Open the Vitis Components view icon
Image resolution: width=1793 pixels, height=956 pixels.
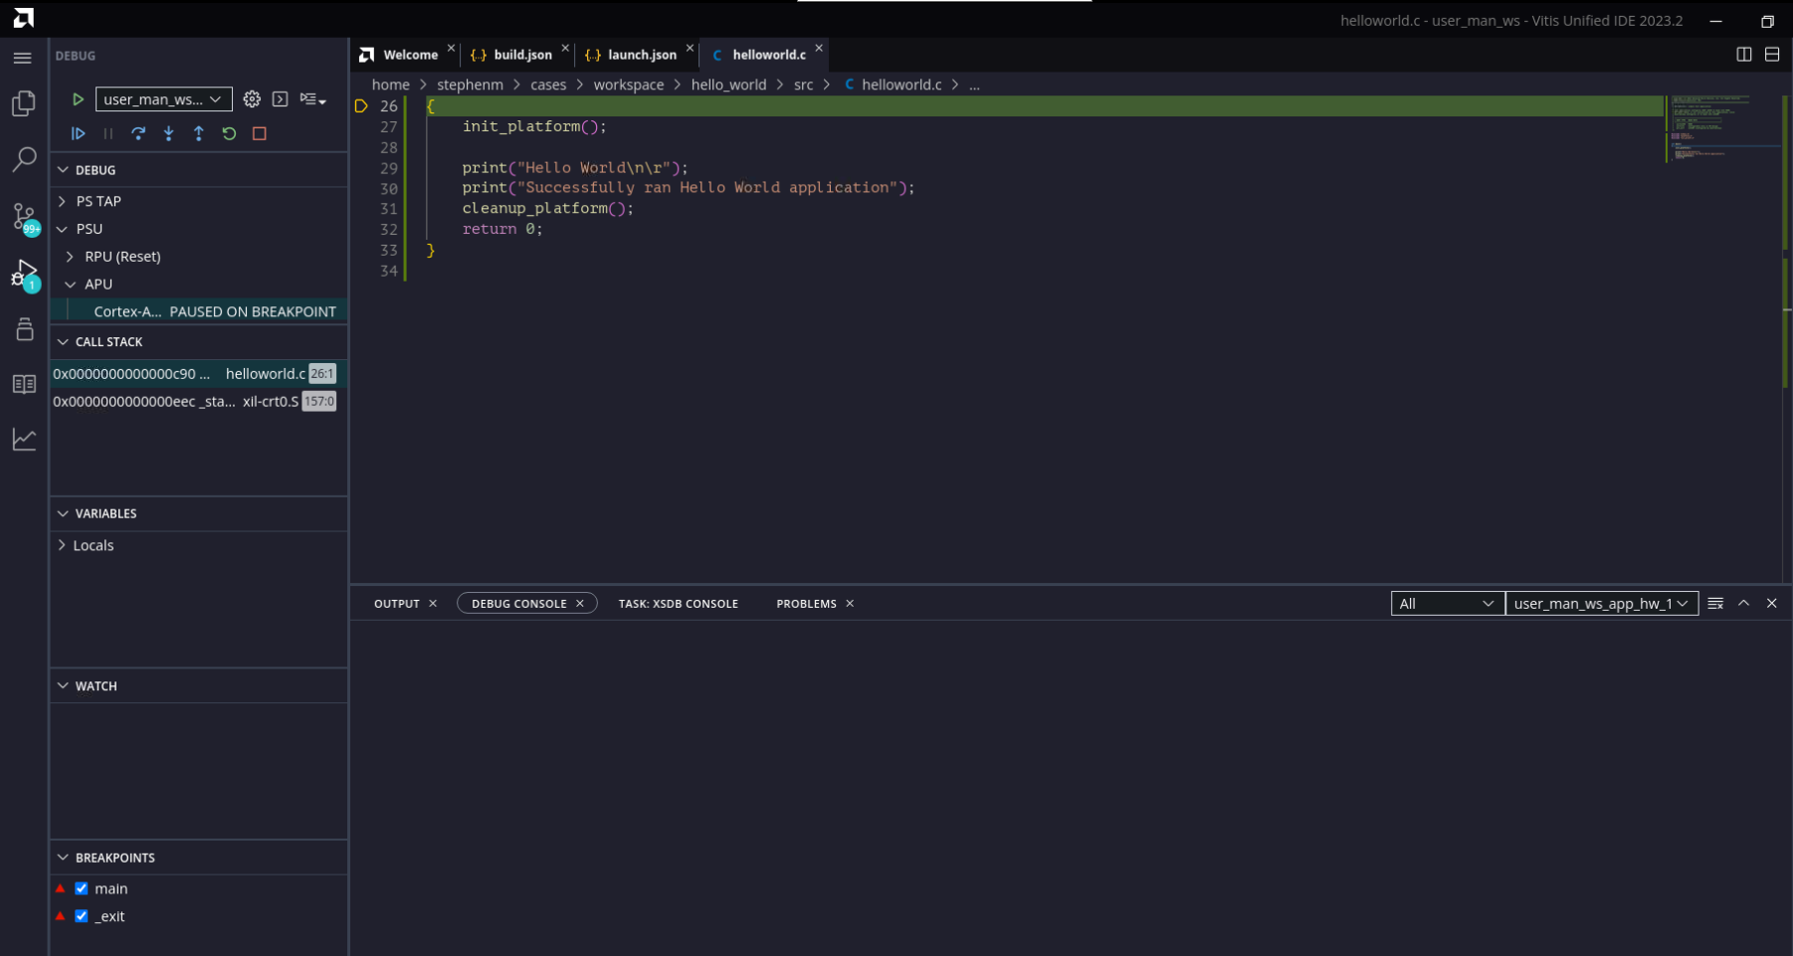pyautogui.click(x=24, y=328)
